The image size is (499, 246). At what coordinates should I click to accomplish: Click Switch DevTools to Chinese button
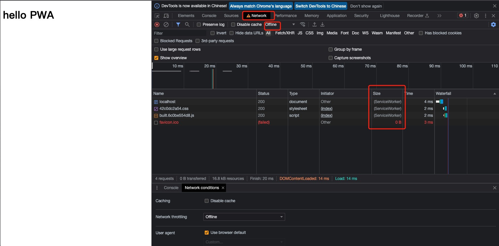click(x=320, y=6)
